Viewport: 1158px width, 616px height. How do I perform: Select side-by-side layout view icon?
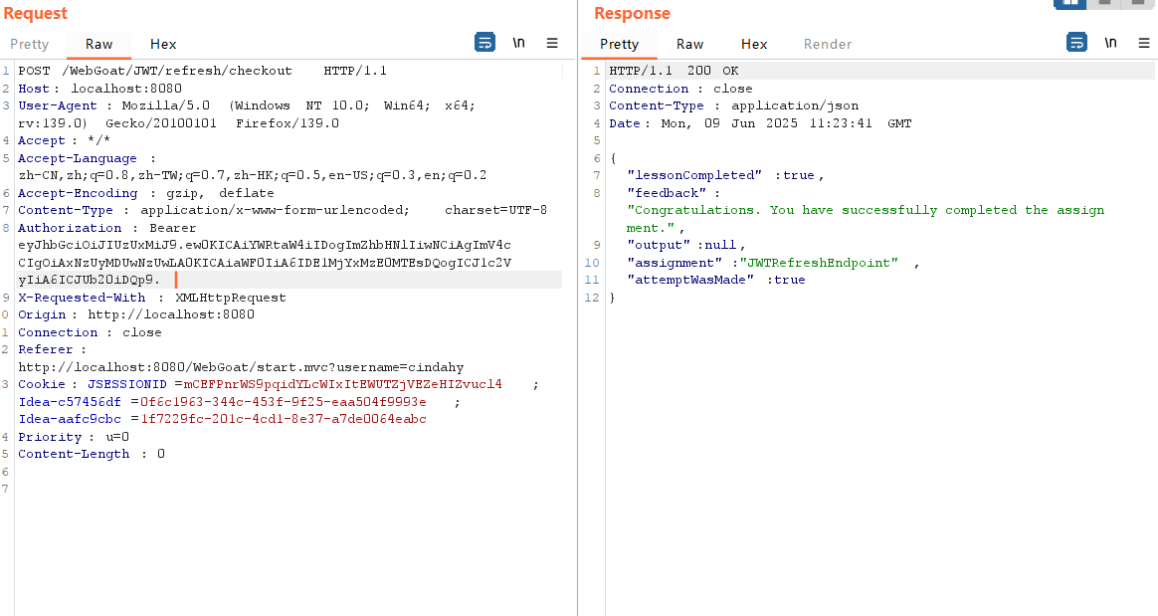1069,3
